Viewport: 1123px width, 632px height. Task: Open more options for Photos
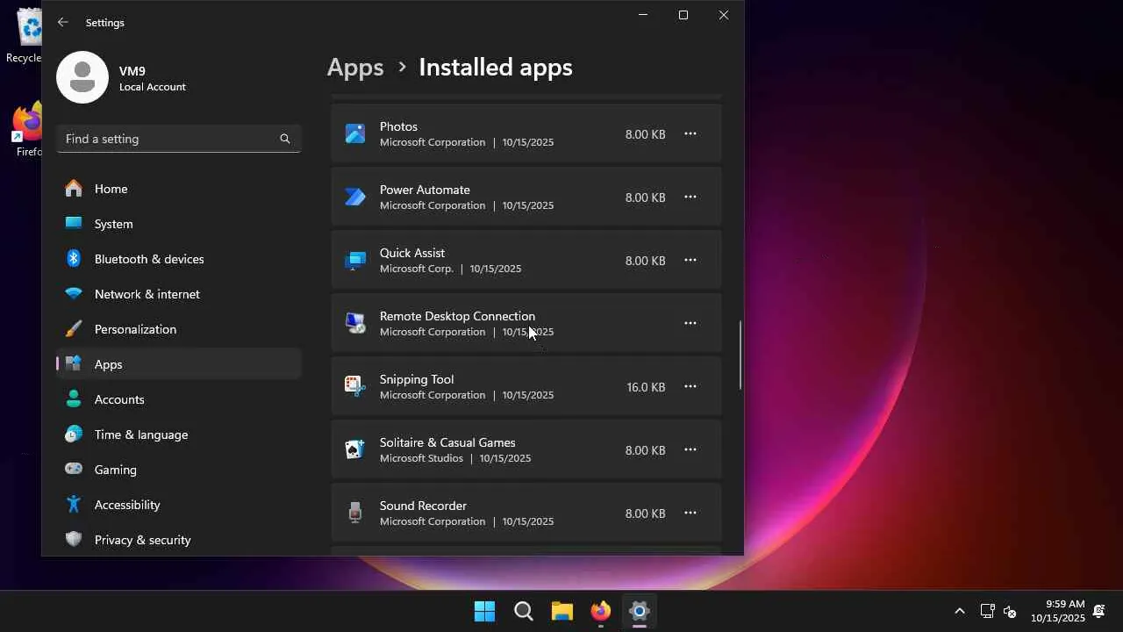point(690,134)
